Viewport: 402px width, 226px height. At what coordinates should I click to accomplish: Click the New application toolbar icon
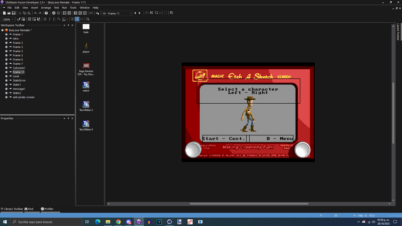click(x=4, y=13)
